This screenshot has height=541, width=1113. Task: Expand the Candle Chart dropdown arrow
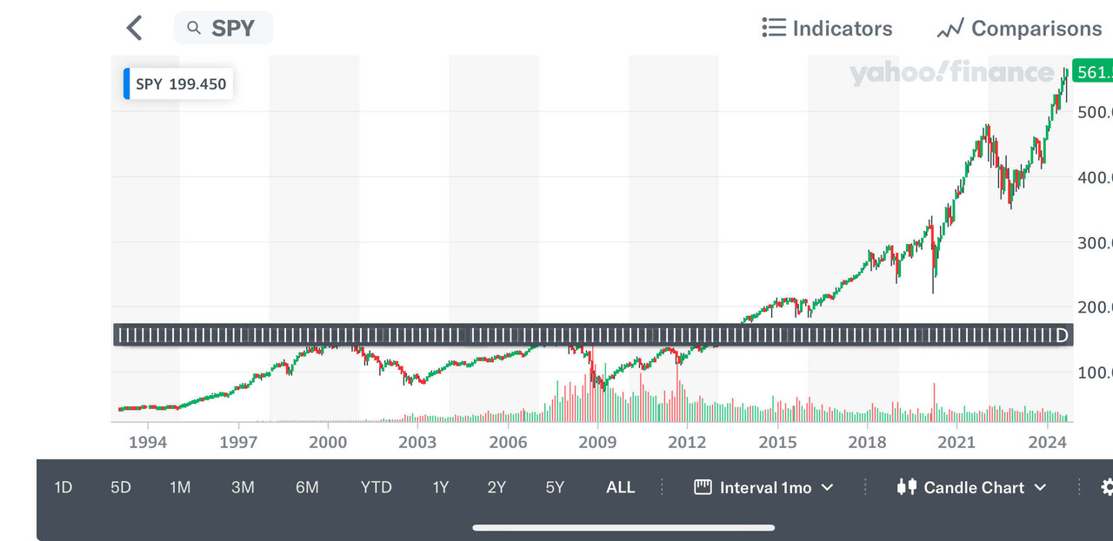(1040, 487)
